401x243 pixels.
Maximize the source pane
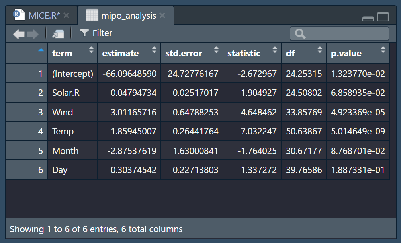[383, 17]
